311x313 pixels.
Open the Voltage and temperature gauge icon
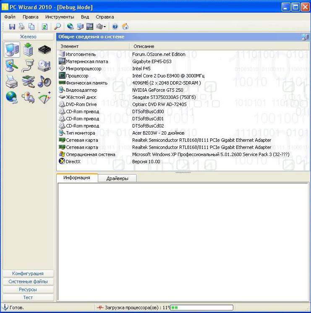pyautogui.click(x=44, y=97)
